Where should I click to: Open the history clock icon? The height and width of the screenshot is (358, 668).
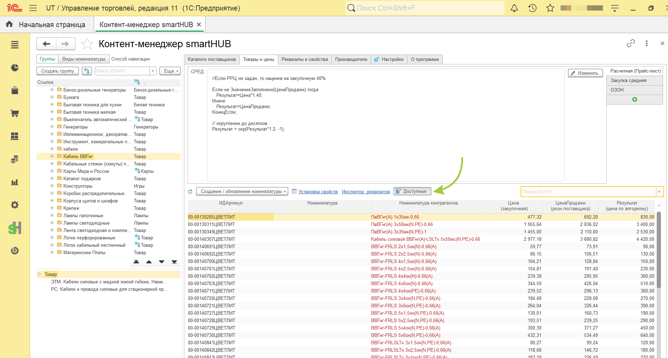532,8
